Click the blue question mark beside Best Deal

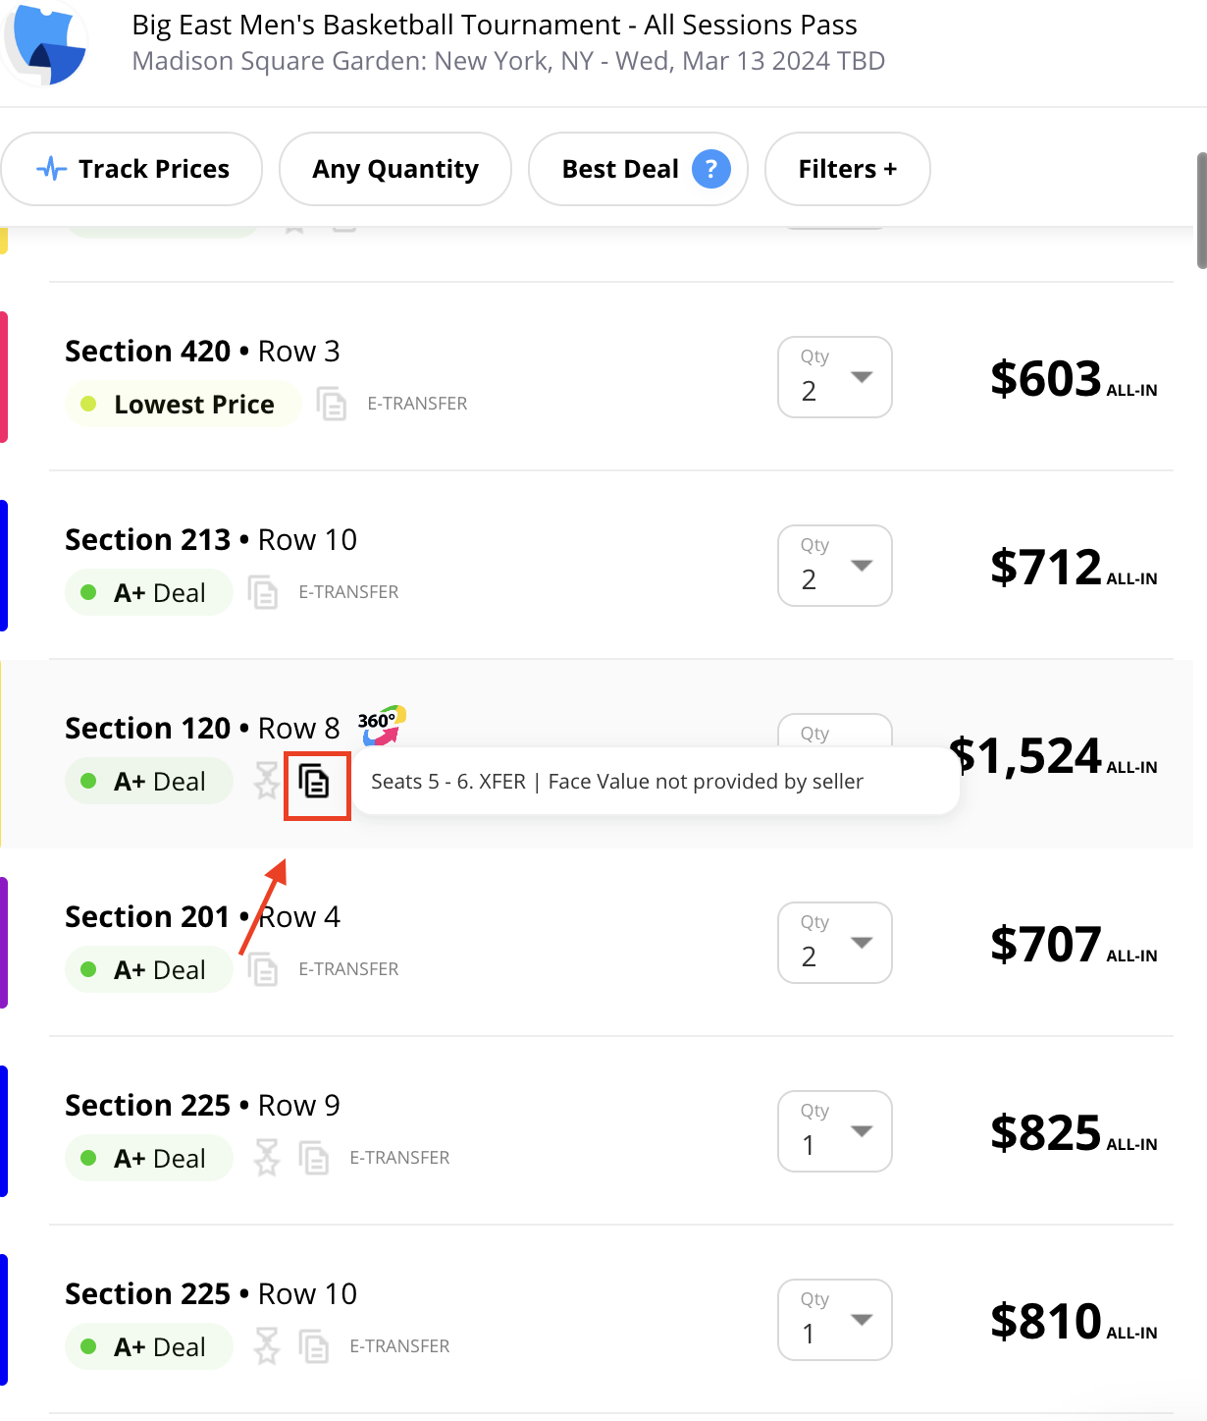point(711,169)
